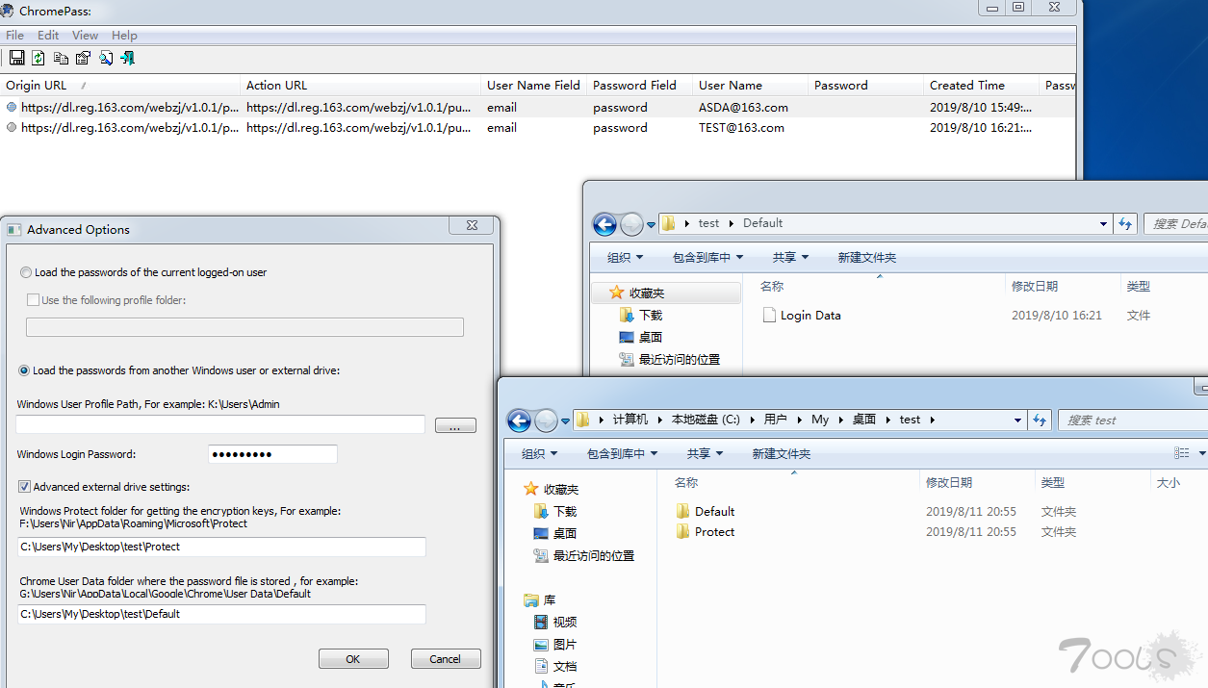Click the Exit icon in ChromePass toolbar
Viewport: 1208px width, 688px height.
click(127, 59)
